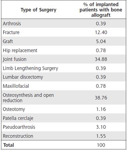Select the Reconstruction row label
The width and height of the screenshot is (128, 151).
tap(18, 136)
